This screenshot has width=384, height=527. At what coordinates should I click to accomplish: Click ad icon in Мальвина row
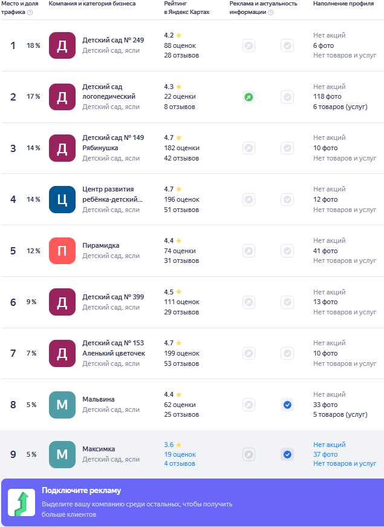pos(249,405)
